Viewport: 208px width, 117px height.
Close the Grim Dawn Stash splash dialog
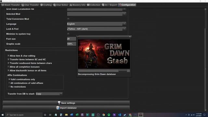click(x=130, y=37)
